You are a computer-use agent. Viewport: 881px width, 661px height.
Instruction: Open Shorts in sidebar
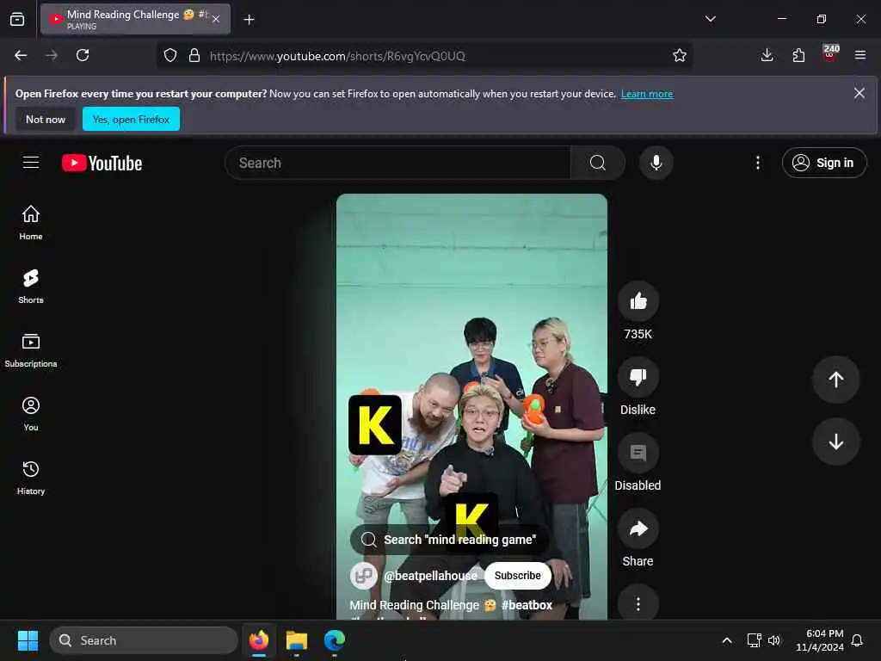(31, 286)
